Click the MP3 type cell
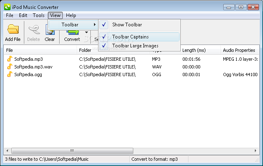 156,59
